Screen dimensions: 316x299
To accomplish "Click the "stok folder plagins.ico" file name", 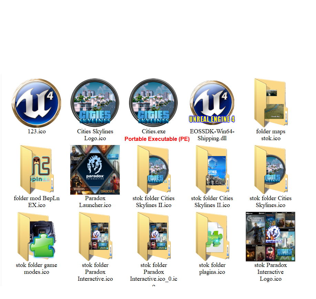I will tap(212, 268).
